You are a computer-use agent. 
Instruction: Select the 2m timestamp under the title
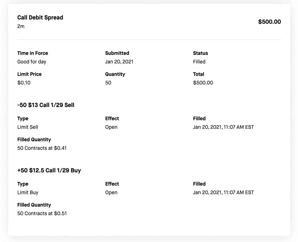(21, 26)
